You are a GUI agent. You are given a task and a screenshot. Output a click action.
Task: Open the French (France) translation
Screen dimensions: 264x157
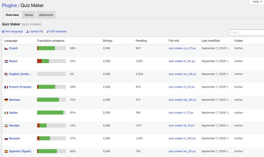coord(20,87)
